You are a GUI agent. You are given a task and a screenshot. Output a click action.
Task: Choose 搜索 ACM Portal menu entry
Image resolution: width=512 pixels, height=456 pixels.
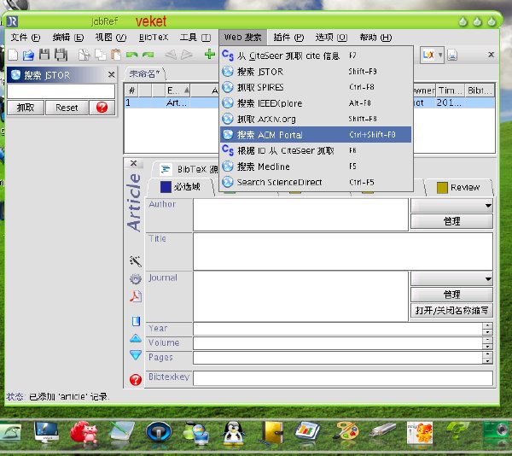click(316, 135)
